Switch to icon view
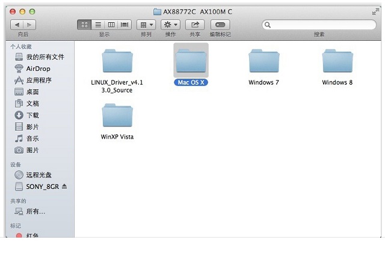Image resolution: width=385 pixels, height=255 pixels. point(84,25)
